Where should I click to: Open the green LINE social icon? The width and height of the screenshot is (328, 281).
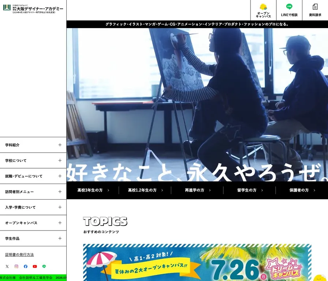click(x=44, y=266)
